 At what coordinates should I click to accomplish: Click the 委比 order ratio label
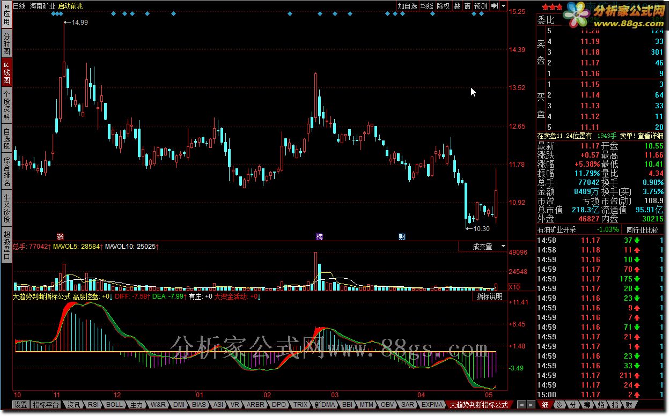(x=546, y=20)
